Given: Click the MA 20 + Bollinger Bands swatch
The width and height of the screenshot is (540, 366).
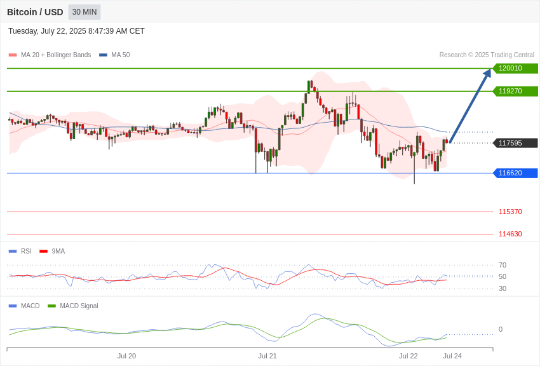Looking at the screenshot, I should pos(13,55).
